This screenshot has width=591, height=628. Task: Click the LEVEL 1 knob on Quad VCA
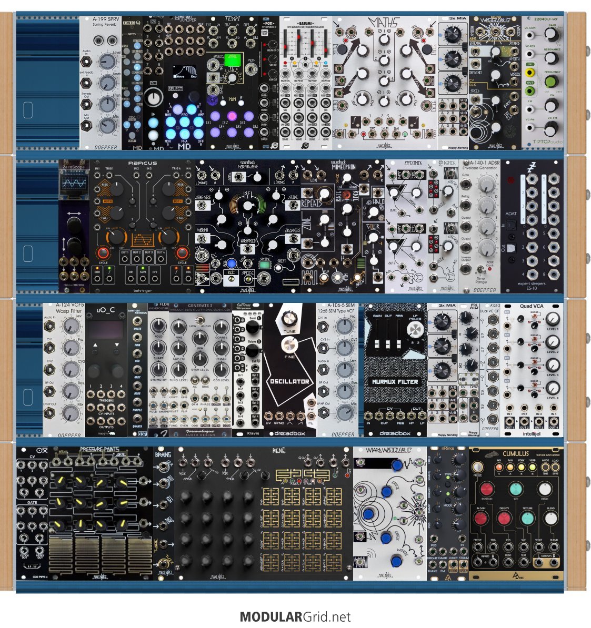(x=553, y=318)
